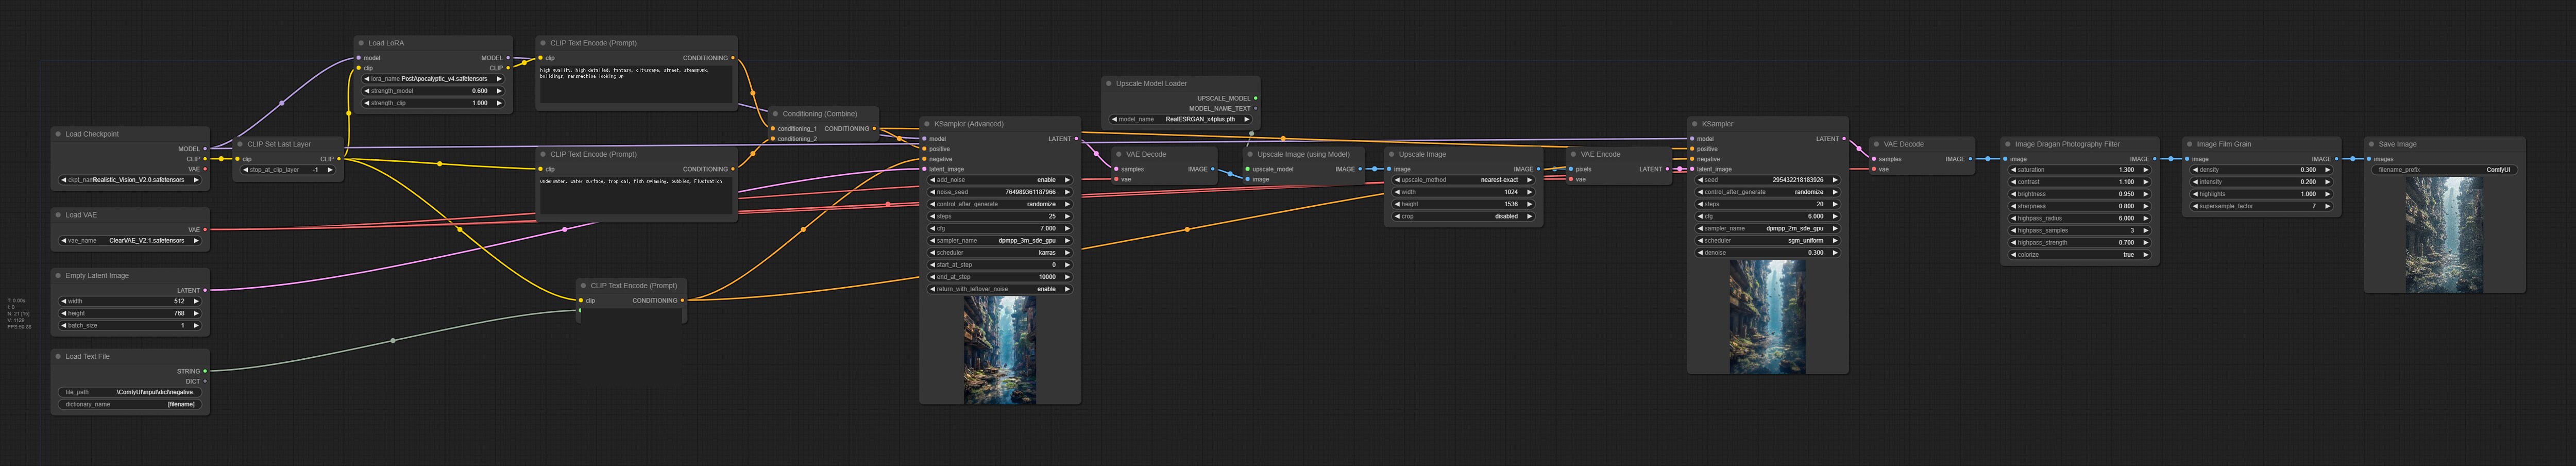
Task: Click the collapse dot on Load LoRA node
Action: (x=361, y=43)
